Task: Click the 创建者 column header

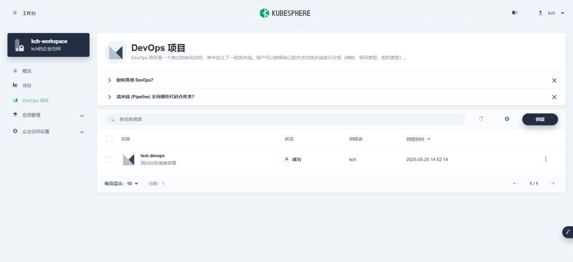Action: 356,139
